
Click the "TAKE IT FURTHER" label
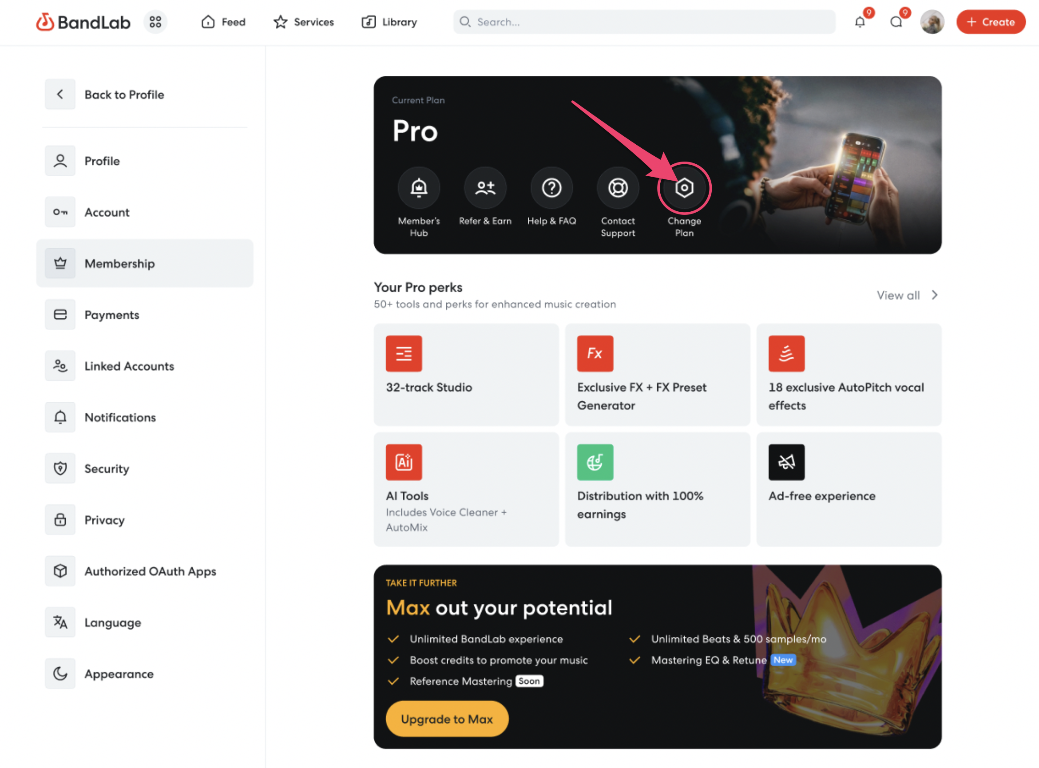click(x=421, y=583)
